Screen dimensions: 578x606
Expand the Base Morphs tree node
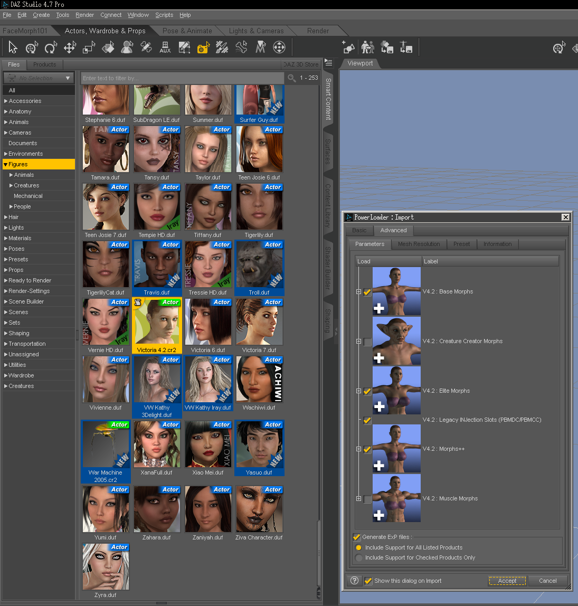point(358,292)
